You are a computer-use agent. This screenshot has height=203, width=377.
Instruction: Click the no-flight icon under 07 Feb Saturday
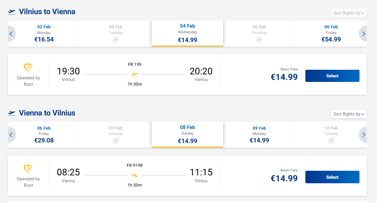pyautogui.click(x=116, y=140)
